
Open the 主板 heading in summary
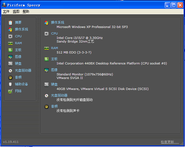(54, 59)
